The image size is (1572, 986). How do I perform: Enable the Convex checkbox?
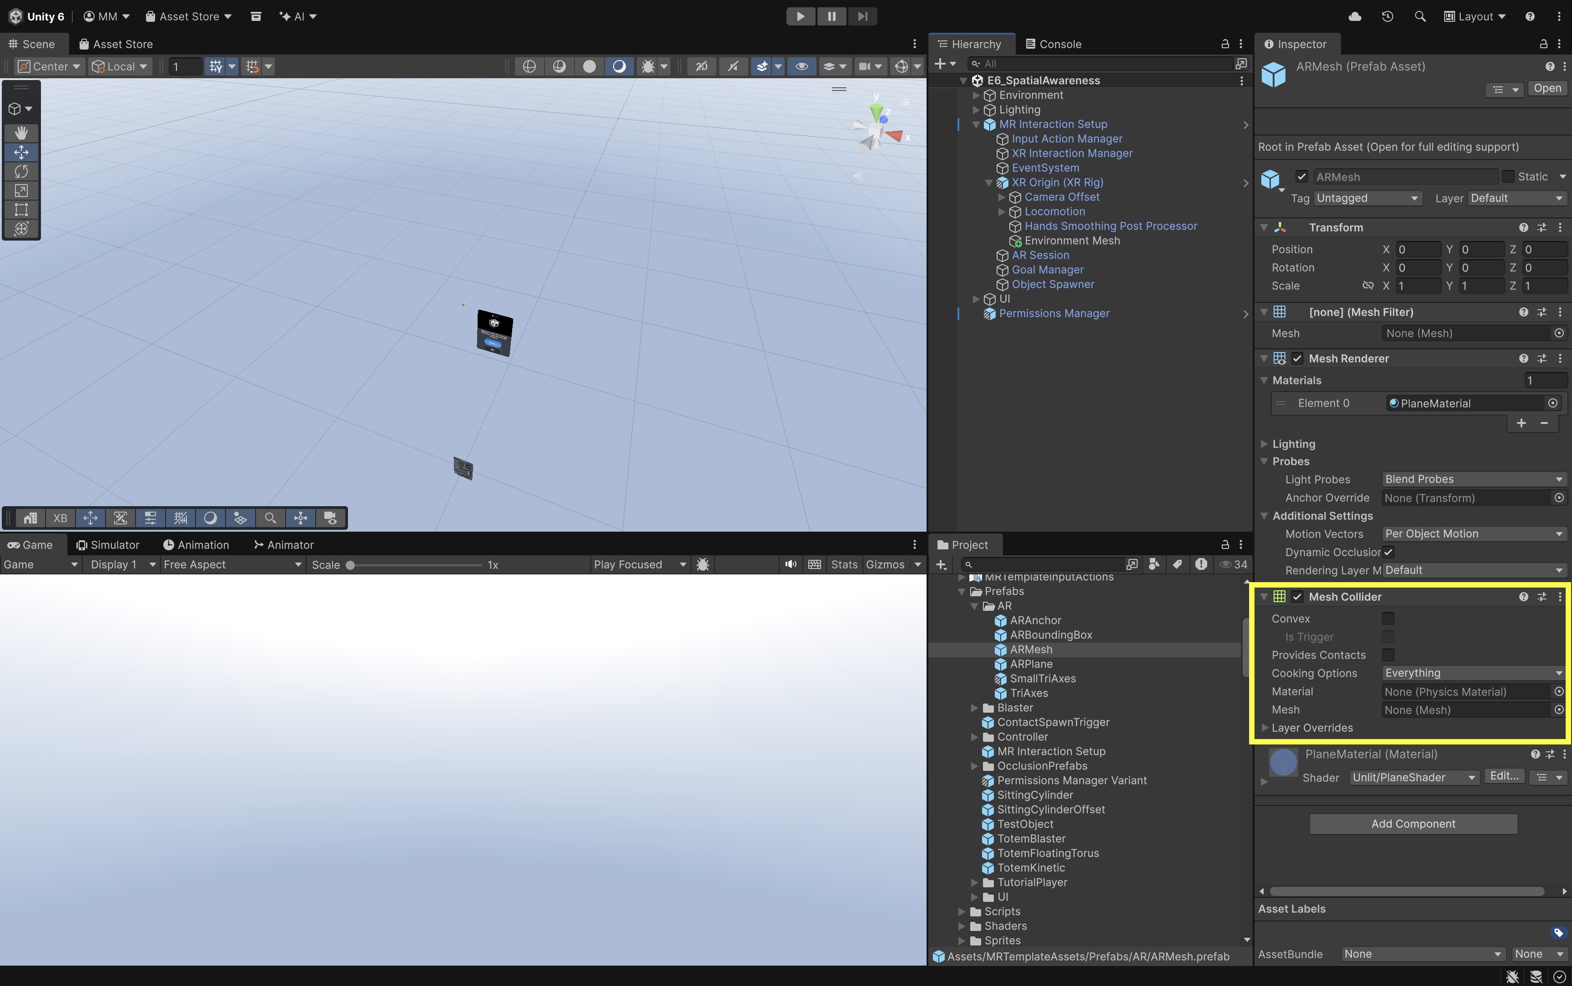[1388, 618]
